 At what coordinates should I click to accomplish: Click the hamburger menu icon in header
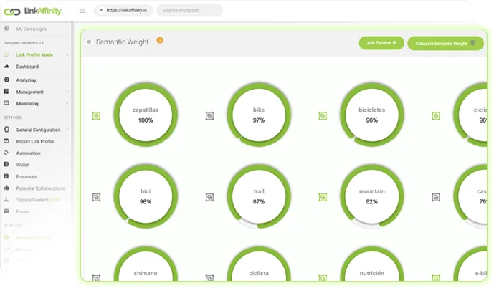pos(82,11)
